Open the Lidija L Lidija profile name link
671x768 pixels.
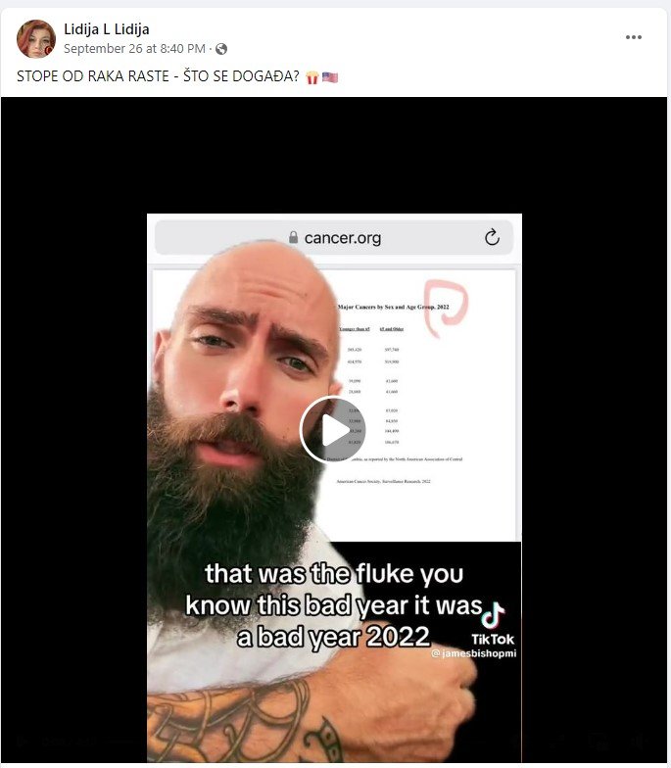(x=106, y=29)
